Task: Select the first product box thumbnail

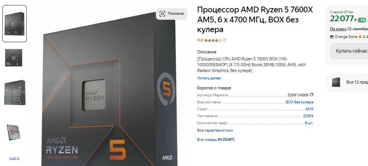Action: [x=15, y=24]
